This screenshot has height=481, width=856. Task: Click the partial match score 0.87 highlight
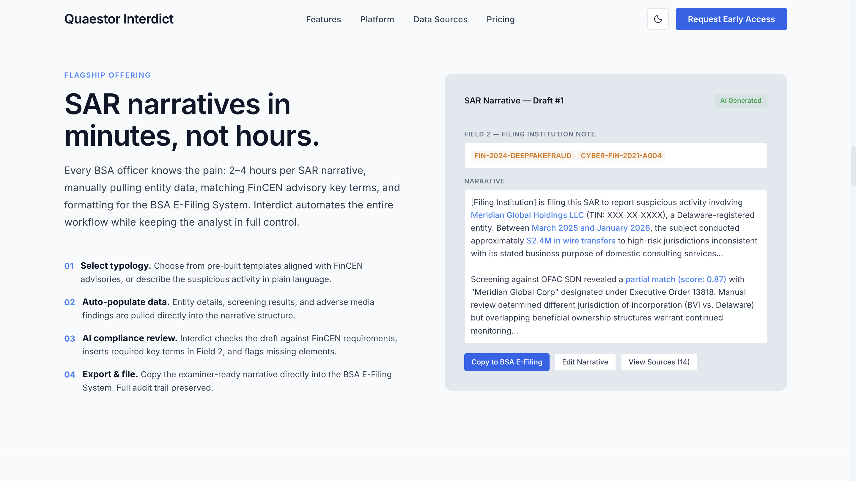pos(675,279)
